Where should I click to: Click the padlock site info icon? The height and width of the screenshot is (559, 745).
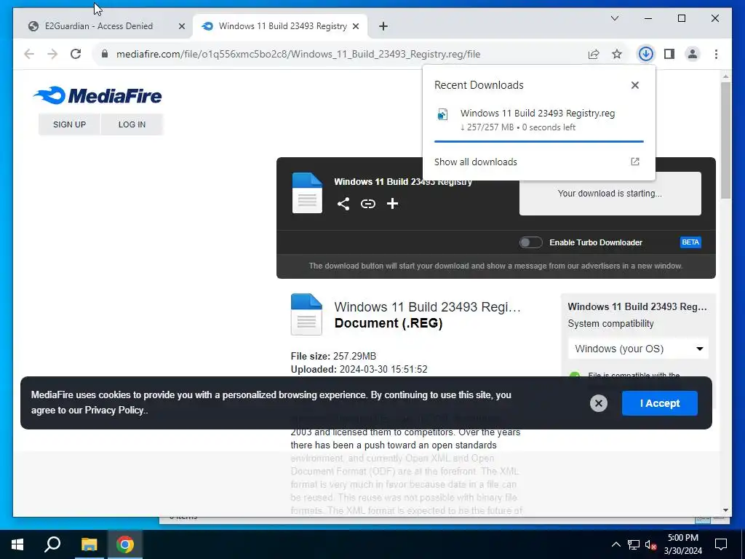click(105, 54)
